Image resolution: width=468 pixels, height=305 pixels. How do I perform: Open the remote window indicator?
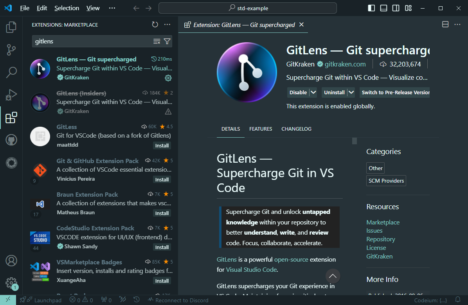click(8, 300)
